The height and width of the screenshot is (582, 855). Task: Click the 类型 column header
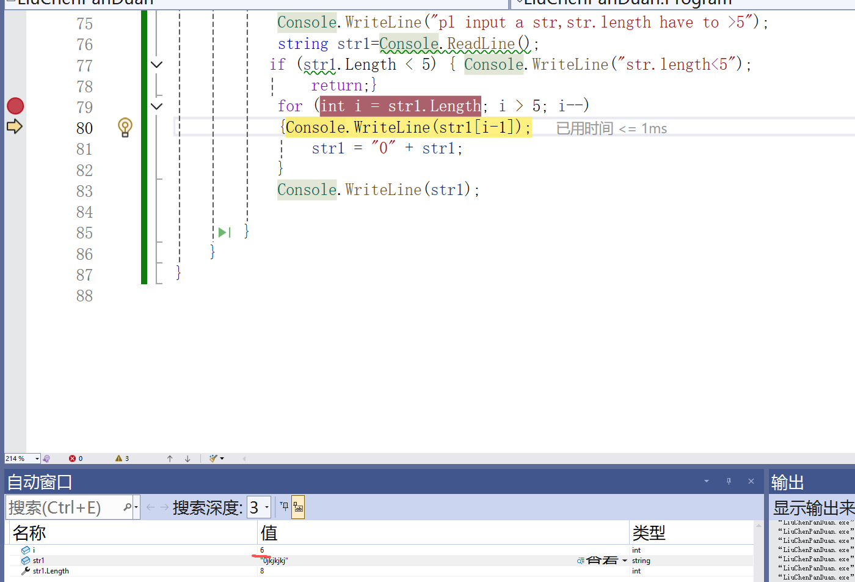click(x=691, y=533)
